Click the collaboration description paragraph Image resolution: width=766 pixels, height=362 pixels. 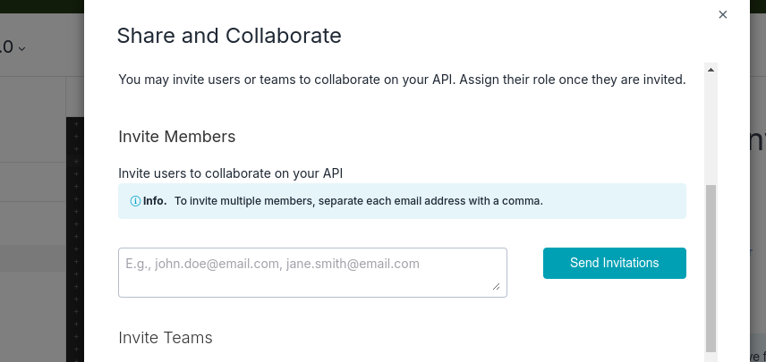(402, 80)
